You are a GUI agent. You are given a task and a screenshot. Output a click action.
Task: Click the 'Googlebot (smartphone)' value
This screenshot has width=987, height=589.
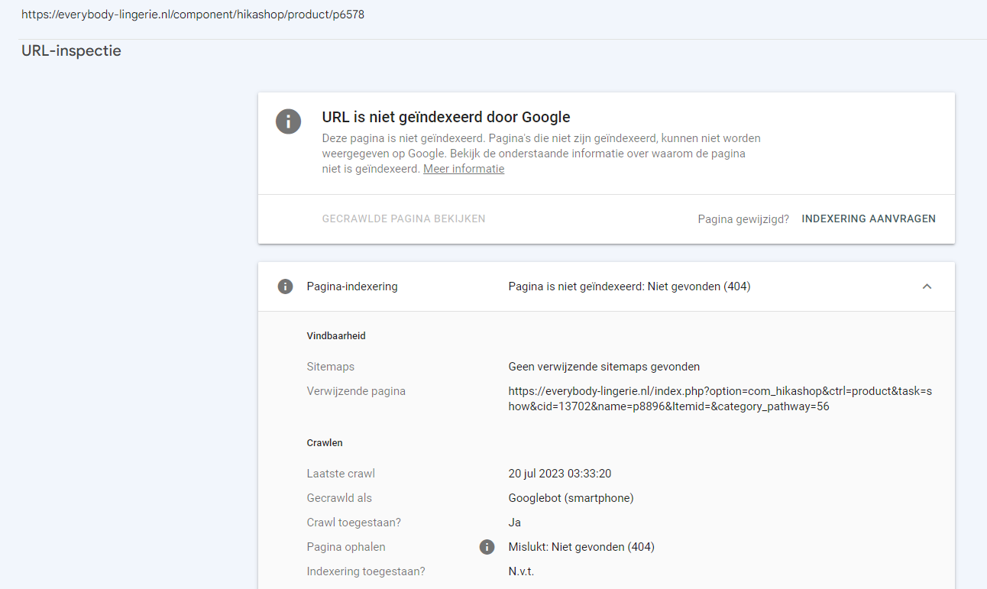pyautogui.click(x=571, y=498)
